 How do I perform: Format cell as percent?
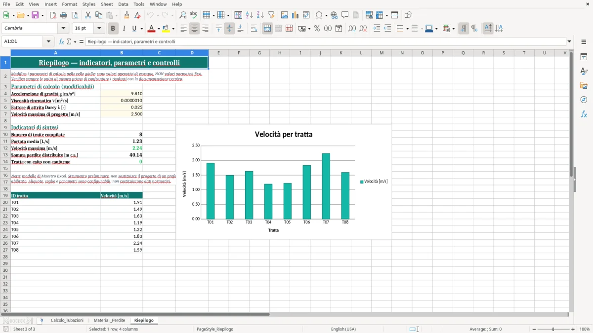[317, 29]
